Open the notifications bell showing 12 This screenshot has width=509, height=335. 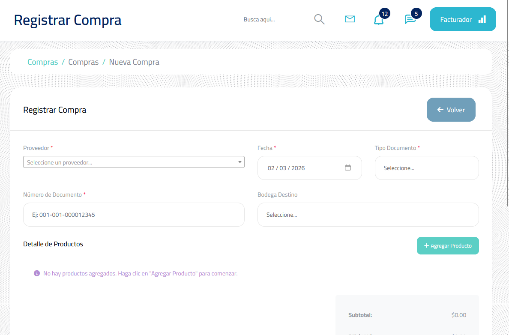379,20
